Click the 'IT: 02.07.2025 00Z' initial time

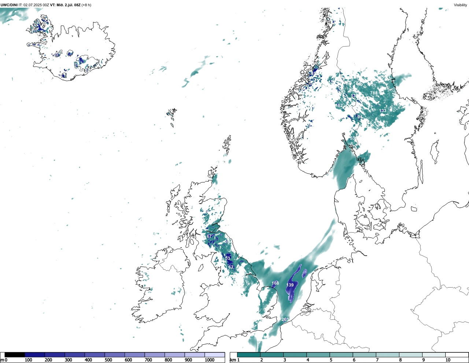(x=33, y=5)
